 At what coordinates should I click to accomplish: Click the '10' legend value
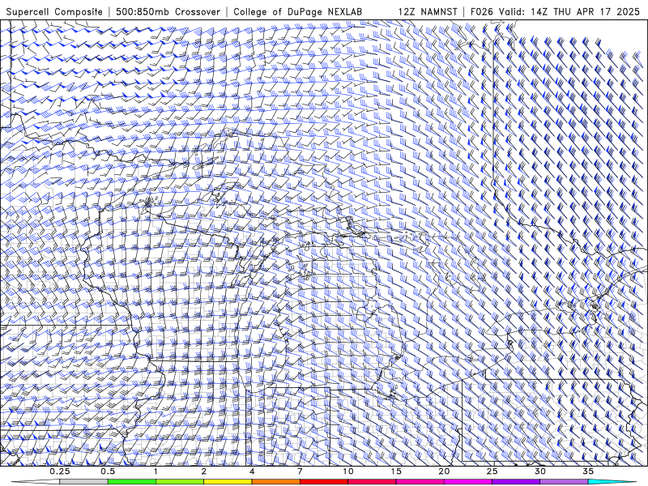pos(348,471)
